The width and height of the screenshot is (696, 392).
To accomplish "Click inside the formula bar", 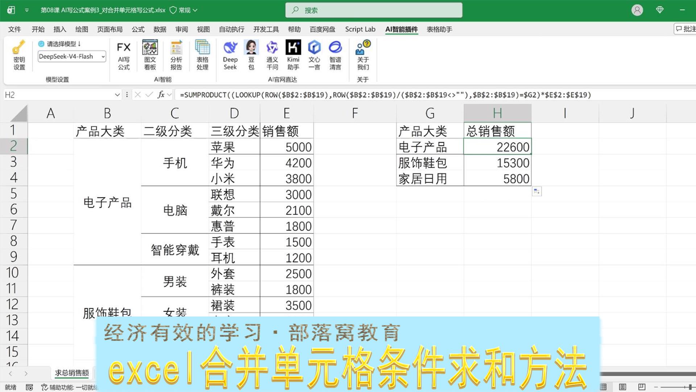I will coord(435,95).
